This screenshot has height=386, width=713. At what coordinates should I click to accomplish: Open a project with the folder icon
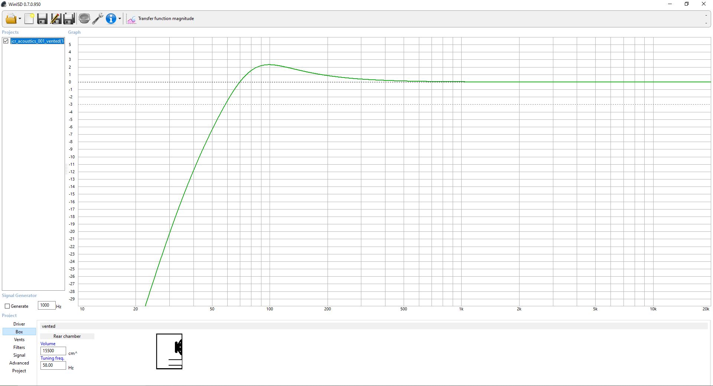[x=11, y=19]
